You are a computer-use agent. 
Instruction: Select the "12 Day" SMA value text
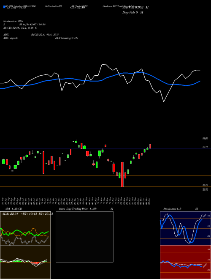[x=16, y=8]
